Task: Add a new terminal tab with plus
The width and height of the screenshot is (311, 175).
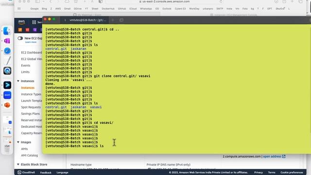Action: point(113,20)
